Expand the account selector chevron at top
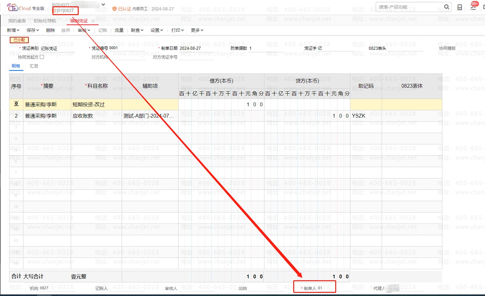The height and width of the screenshot is (296, 485). pos(103,5)
